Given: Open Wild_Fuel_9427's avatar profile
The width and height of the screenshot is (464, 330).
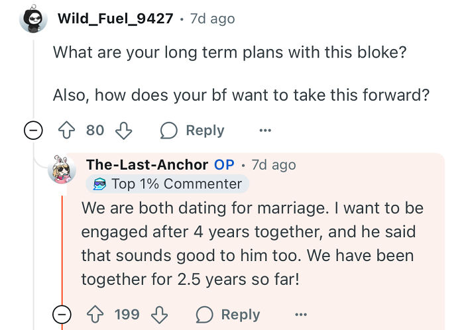Looking at the screenshot, I should (x=33, y=19).
